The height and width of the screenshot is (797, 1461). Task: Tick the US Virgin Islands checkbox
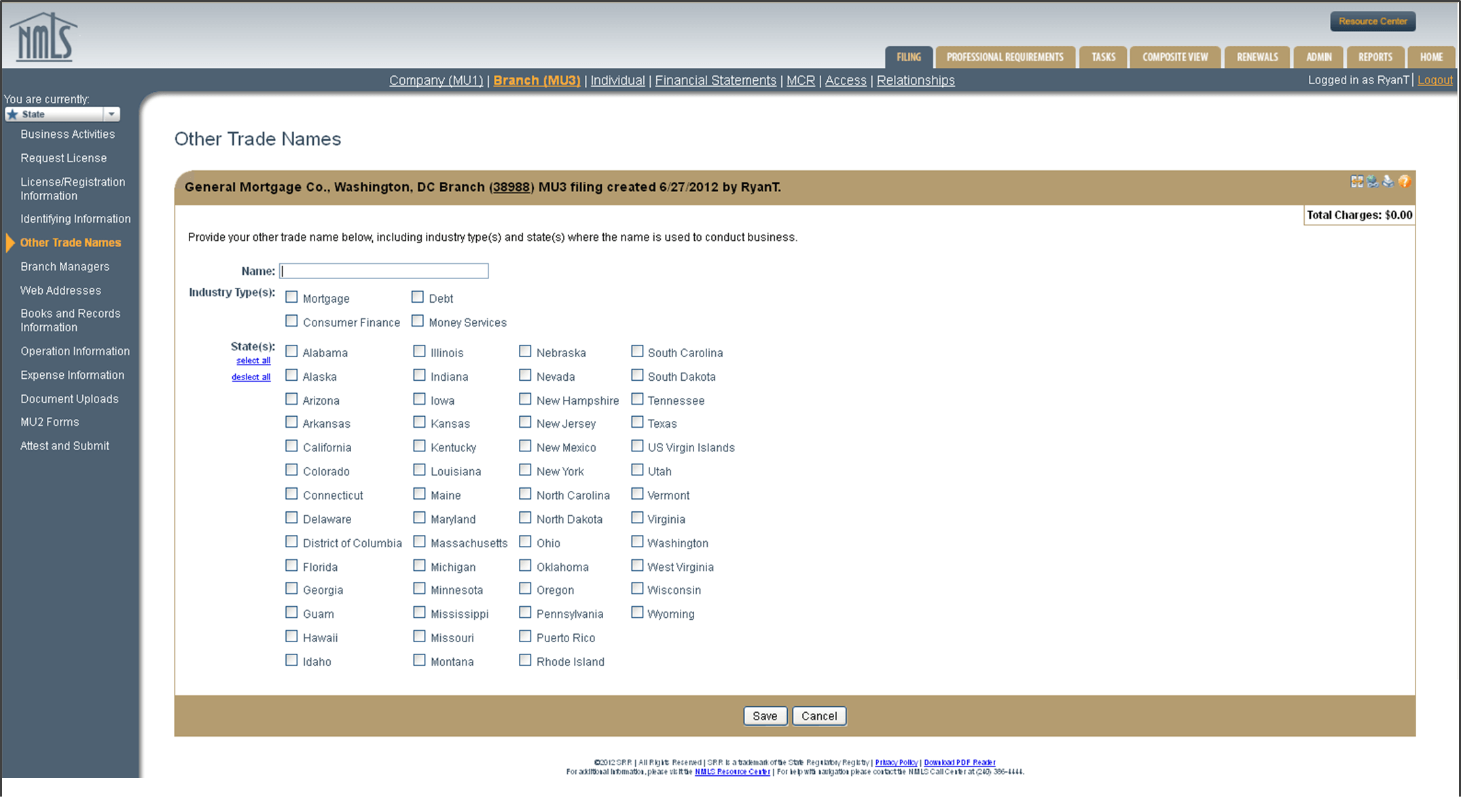click(x=637, y=447)
